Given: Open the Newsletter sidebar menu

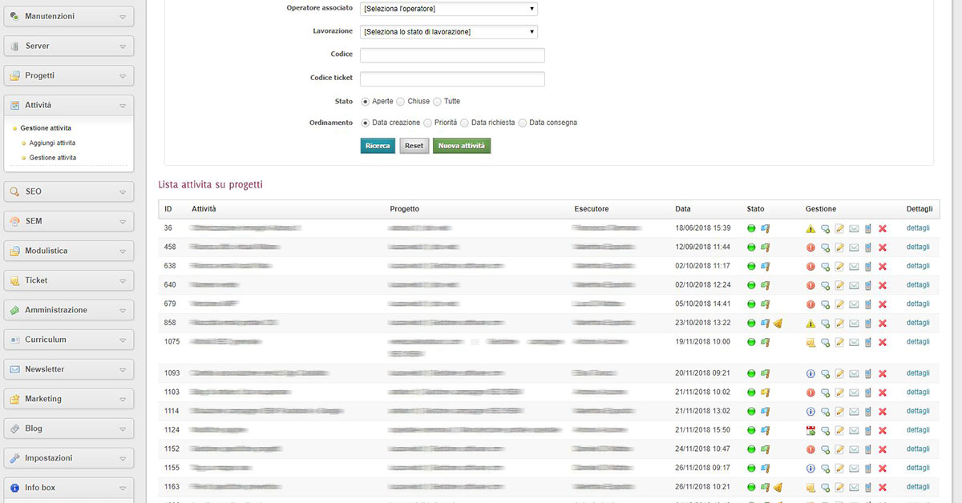Looking at the screenshot, I should click(69, 369).
